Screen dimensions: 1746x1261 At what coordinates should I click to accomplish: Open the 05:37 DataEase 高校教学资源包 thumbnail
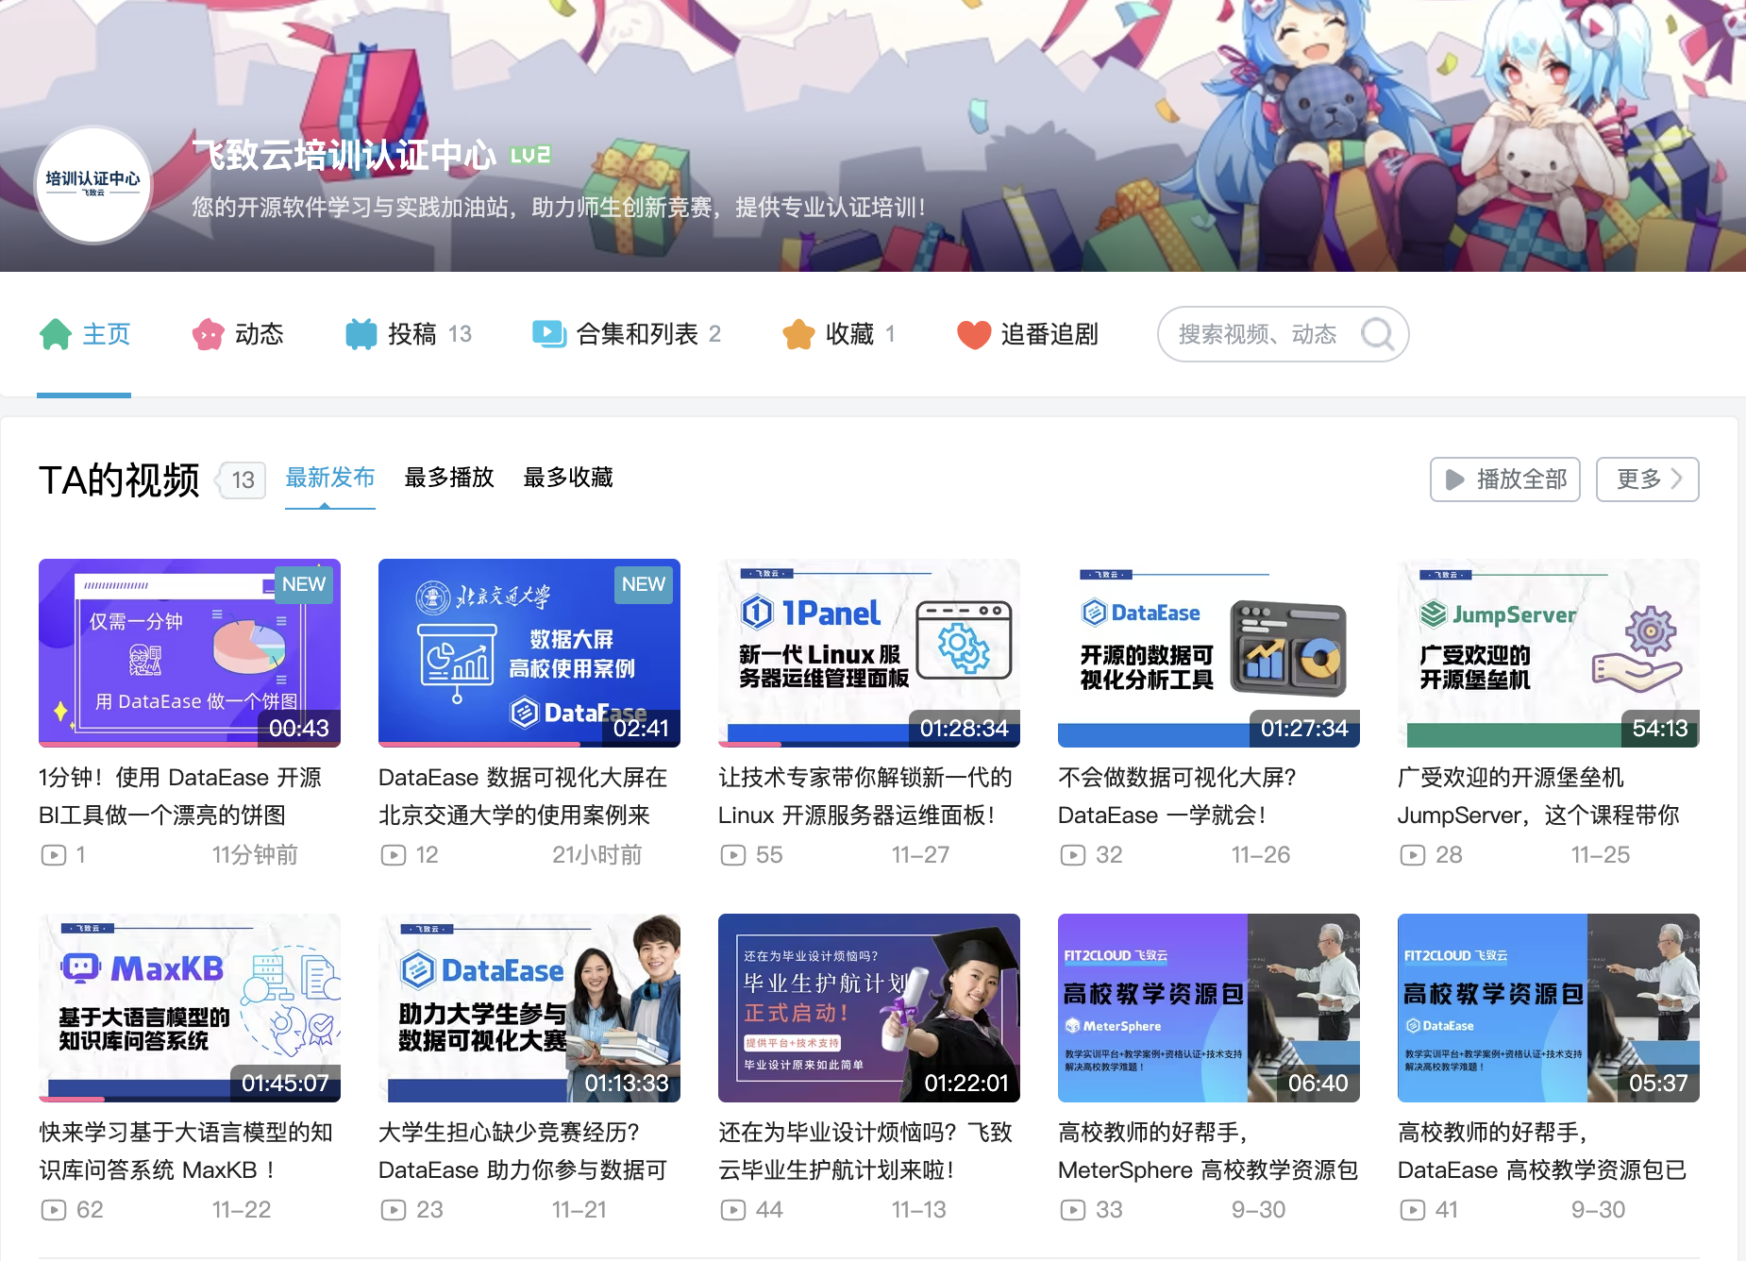pyautogui.click(x=1549, y=1008)
